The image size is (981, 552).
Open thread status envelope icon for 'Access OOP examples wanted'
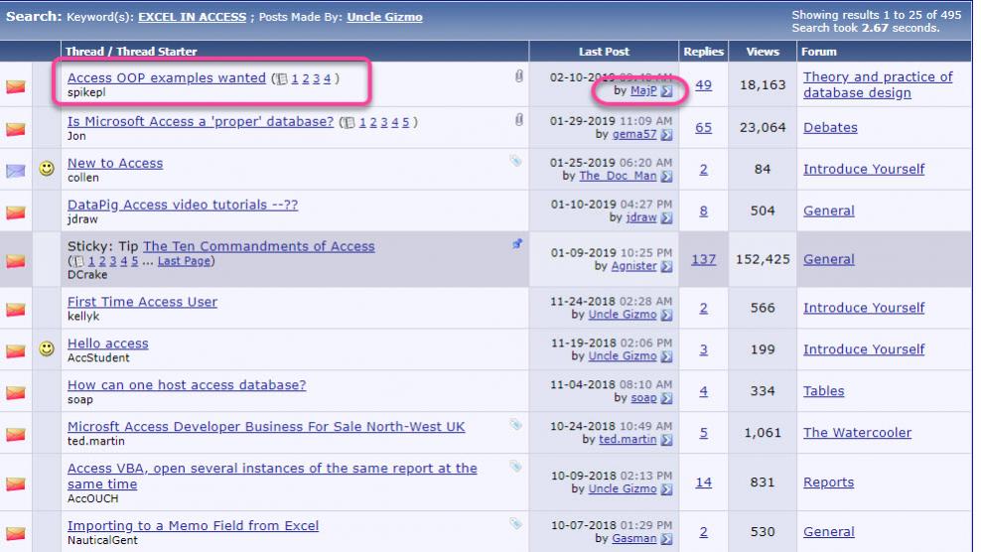[16, 85]
